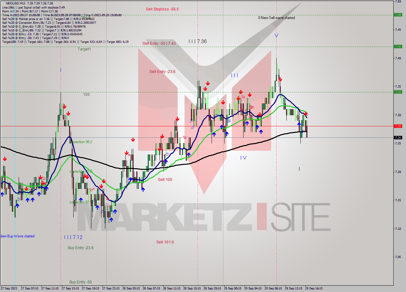Click the '27 Sep 2023' date label

(9, 289)
